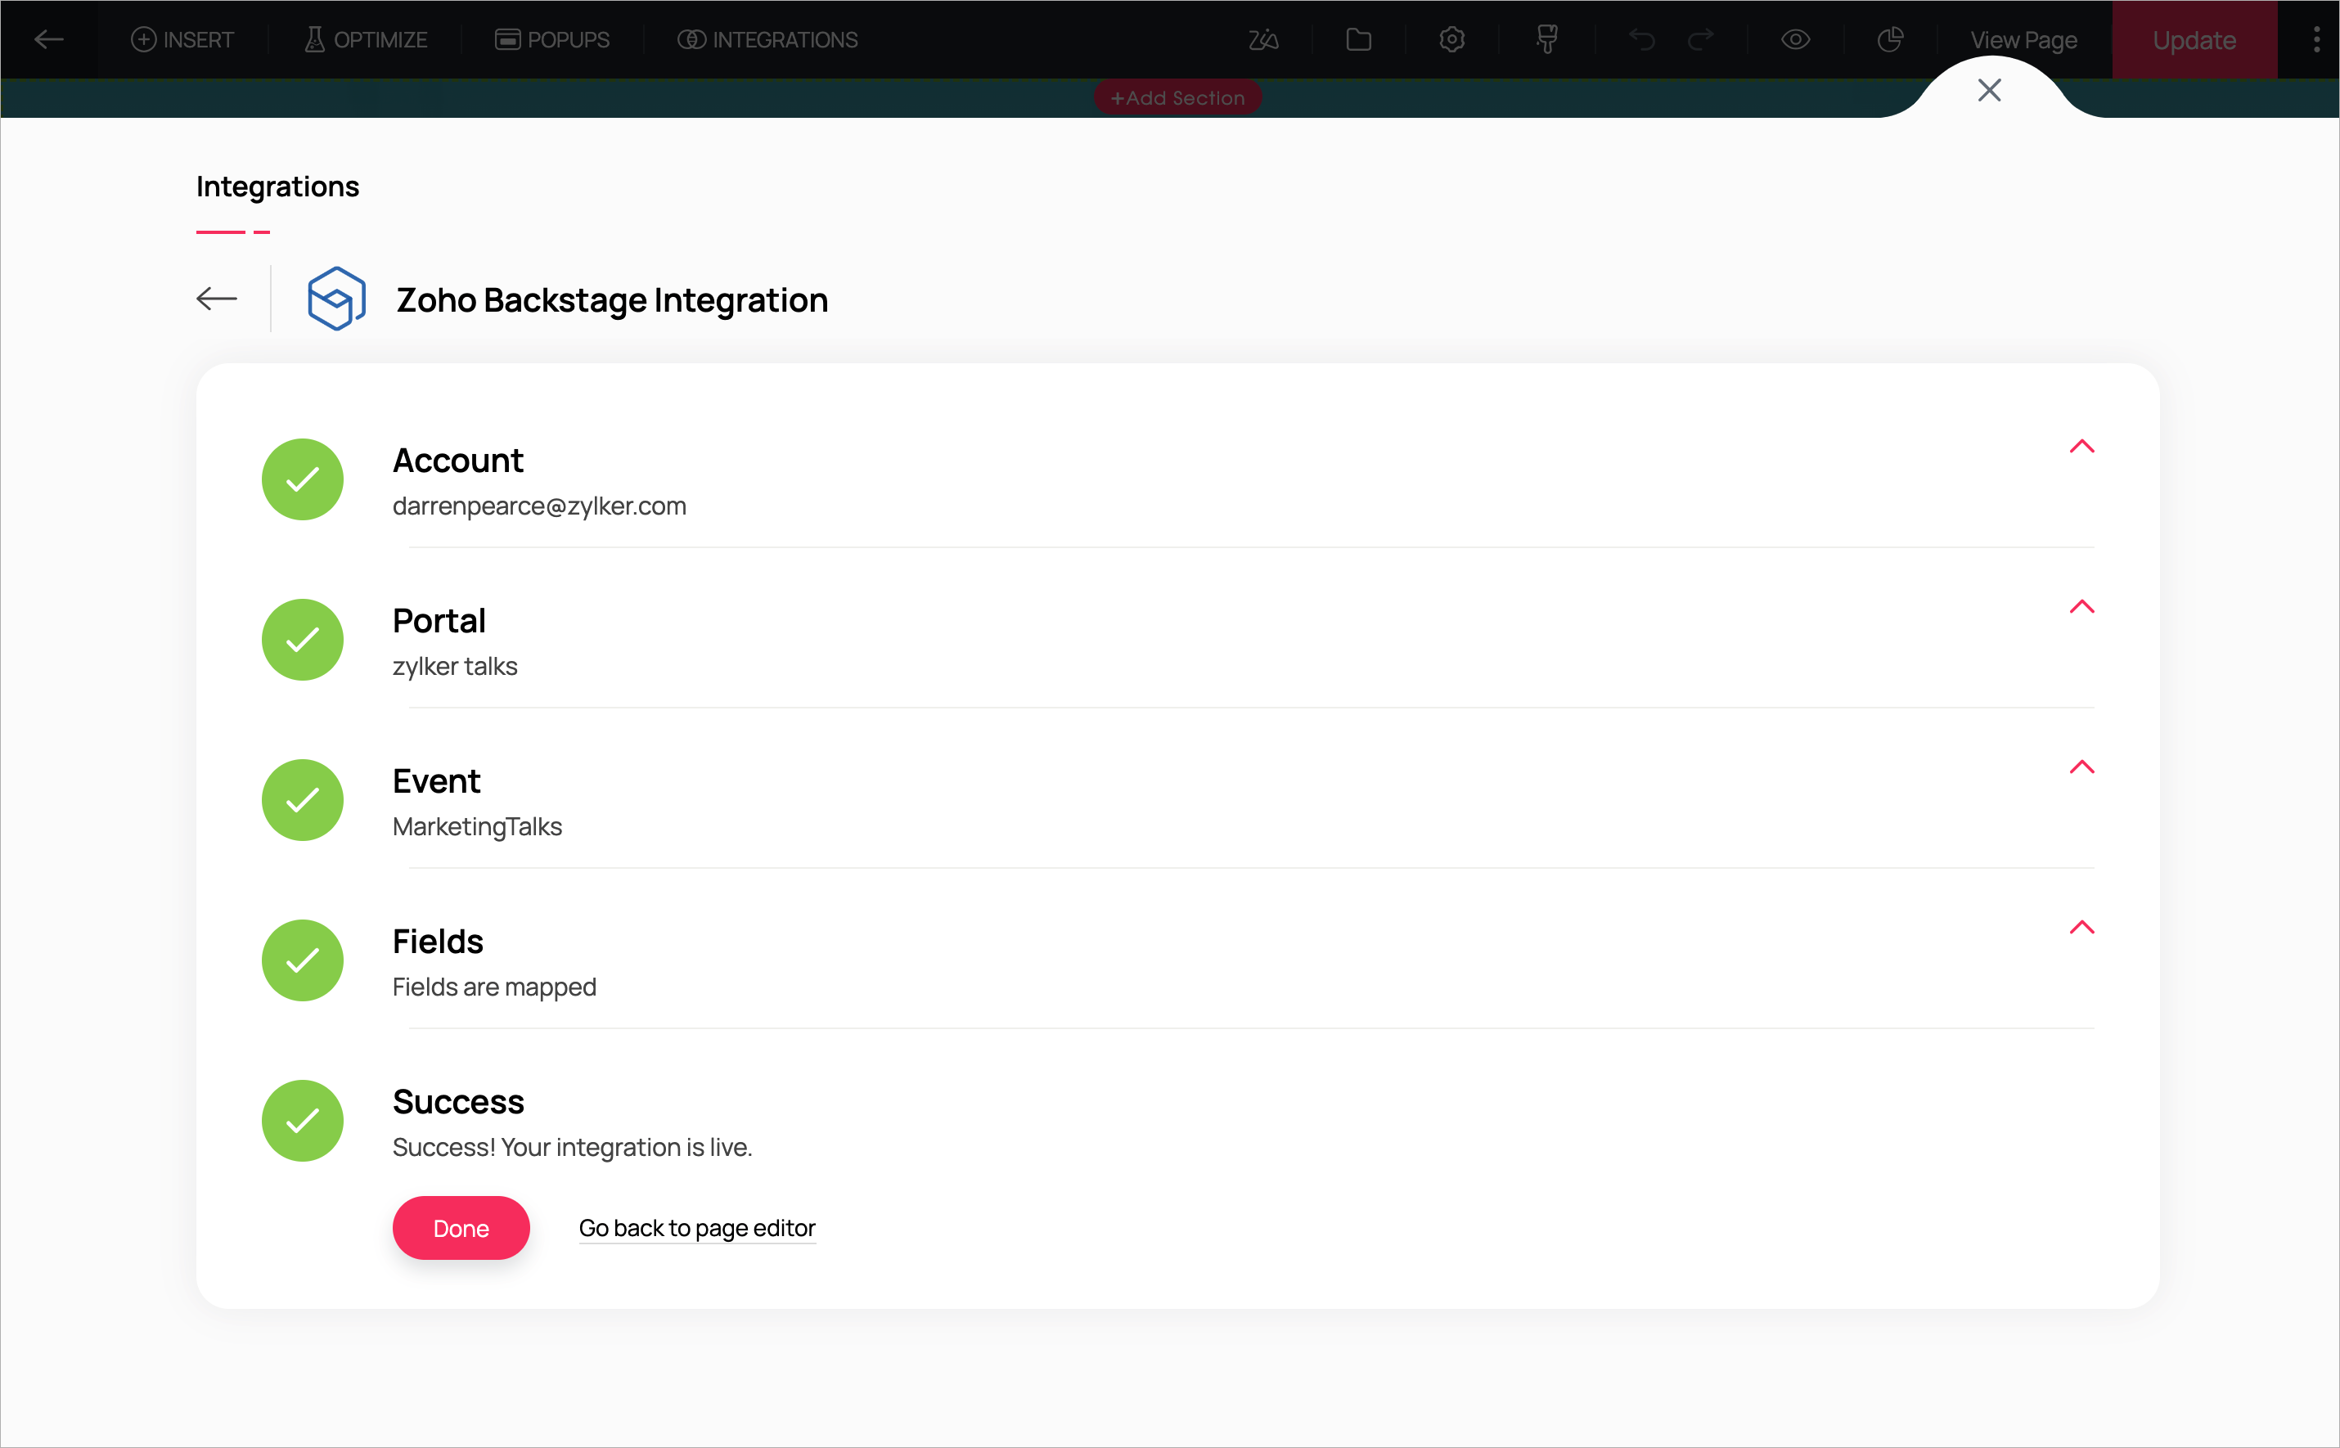The width and height of the screenshot is (2340, 1448).
Task: Close the Integrations panel with X
Action: [x=1988, y=90]
